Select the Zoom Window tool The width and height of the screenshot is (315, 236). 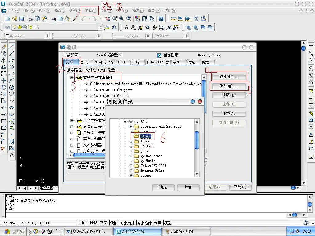pyautogui.click(x=122, y=19)
